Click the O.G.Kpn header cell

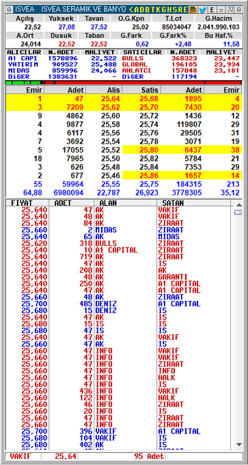pyautogui.click(x=130, y=18)
